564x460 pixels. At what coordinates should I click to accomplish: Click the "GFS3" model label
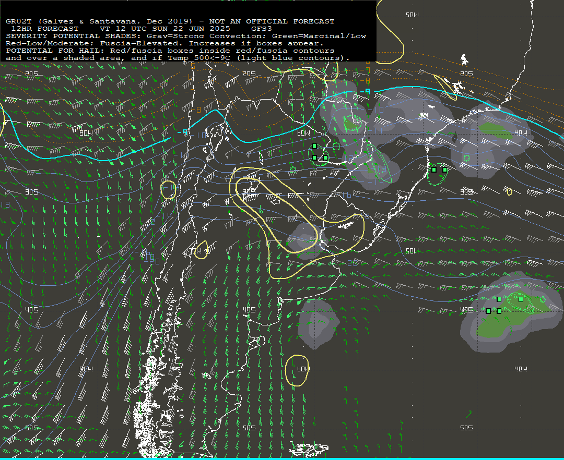262,29
